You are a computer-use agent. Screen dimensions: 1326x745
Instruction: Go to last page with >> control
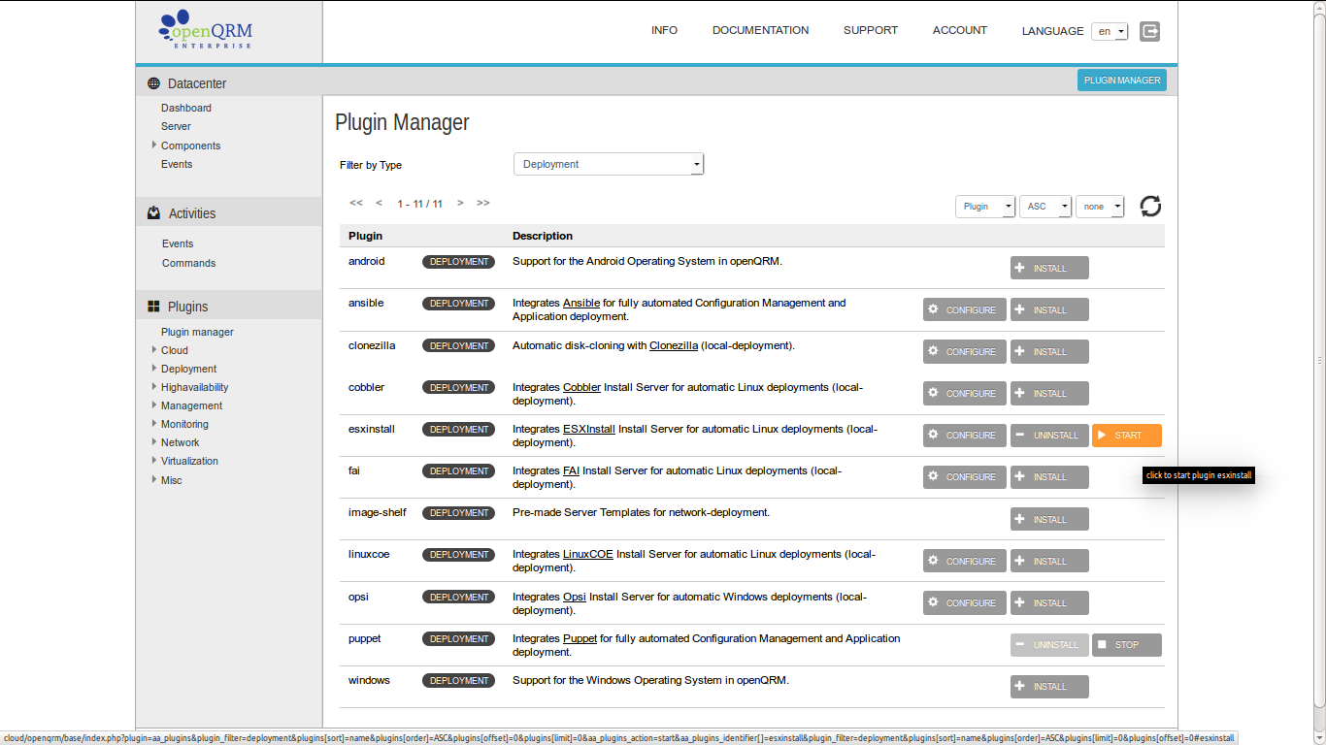[483, 203]
